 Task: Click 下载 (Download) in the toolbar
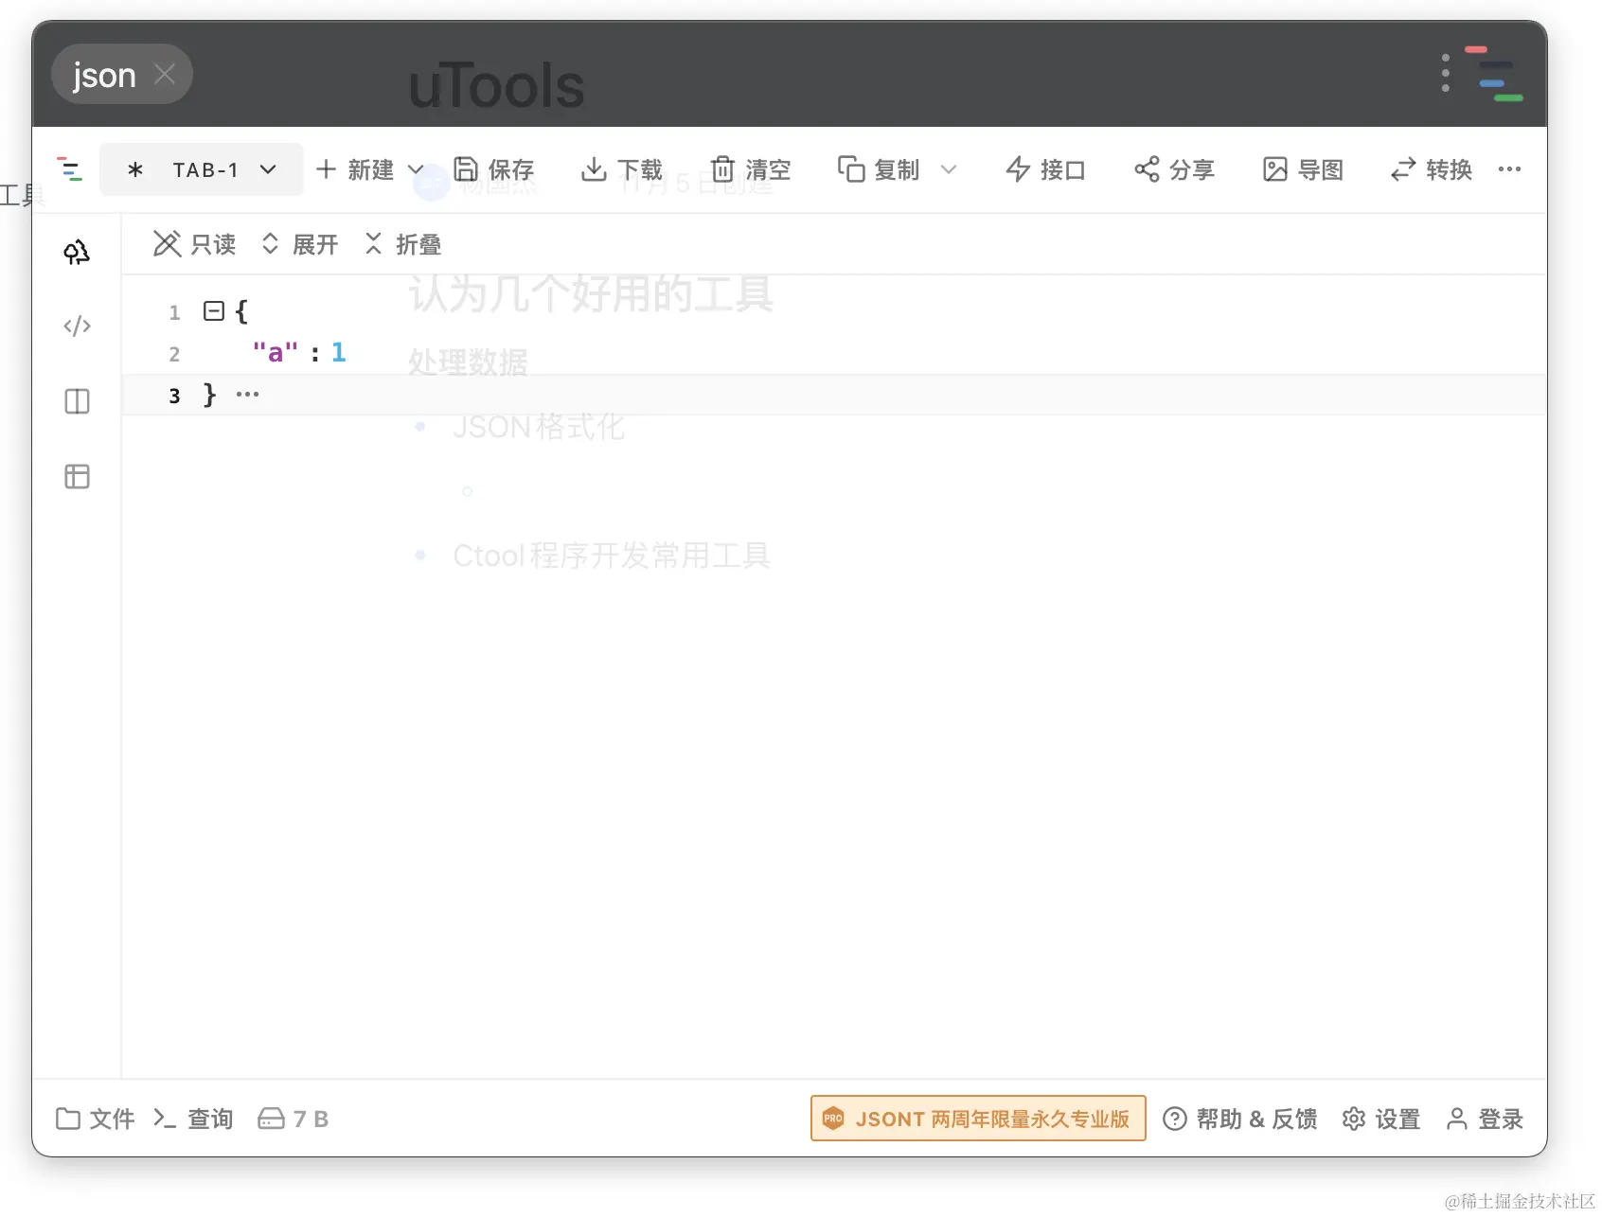[x=622, y=169]
